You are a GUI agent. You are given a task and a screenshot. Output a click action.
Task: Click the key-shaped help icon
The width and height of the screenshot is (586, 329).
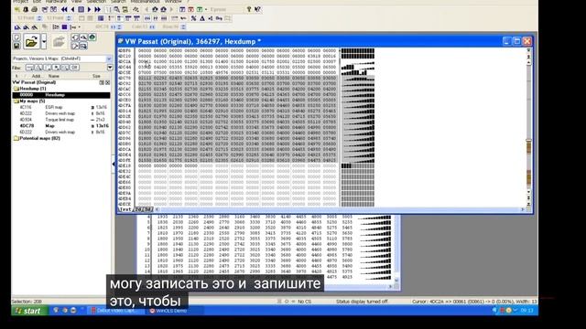point(249,9)
